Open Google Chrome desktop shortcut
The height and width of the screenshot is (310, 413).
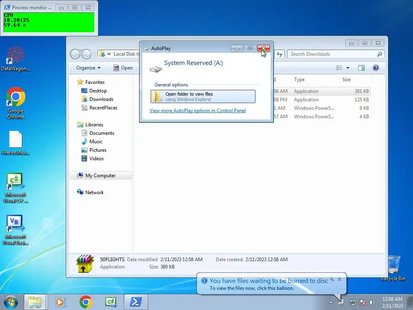pyautogui.click(x=16, y=103)
